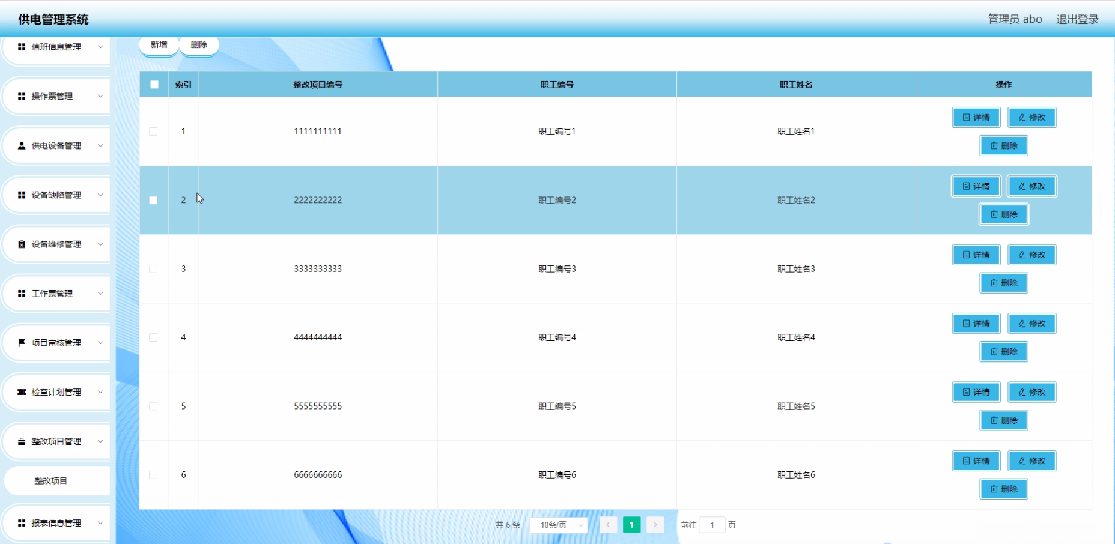Select the 工作票管理 menu label

[52, 293]
